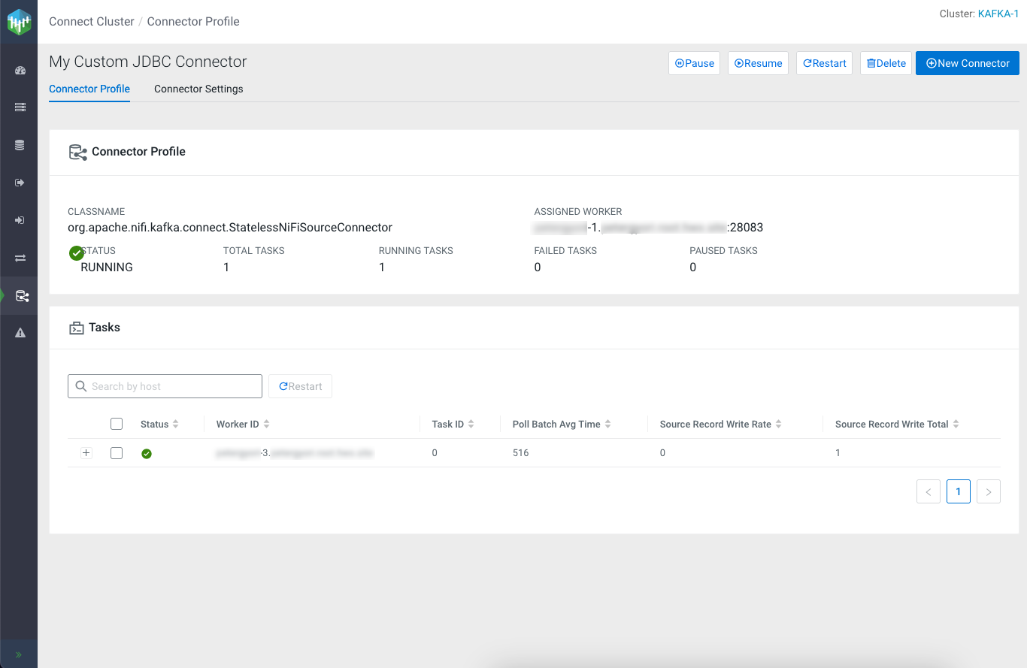
Task: Select the Connector Profile tab
Action: tap(89, 89)
